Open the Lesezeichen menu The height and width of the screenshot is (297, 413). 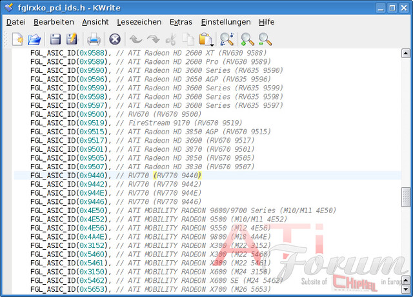(x=139, y=22)
